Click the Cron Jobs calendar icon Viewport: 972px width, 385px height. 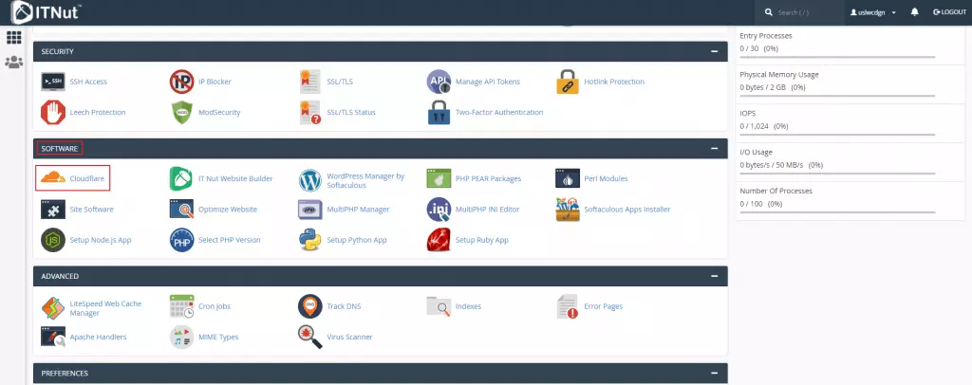(181, 306)
